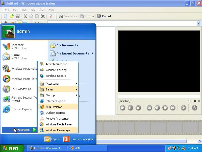The height and width of the screenshot is (152, 202).
Task: Open the Clip menu
Action: point(33,10)
